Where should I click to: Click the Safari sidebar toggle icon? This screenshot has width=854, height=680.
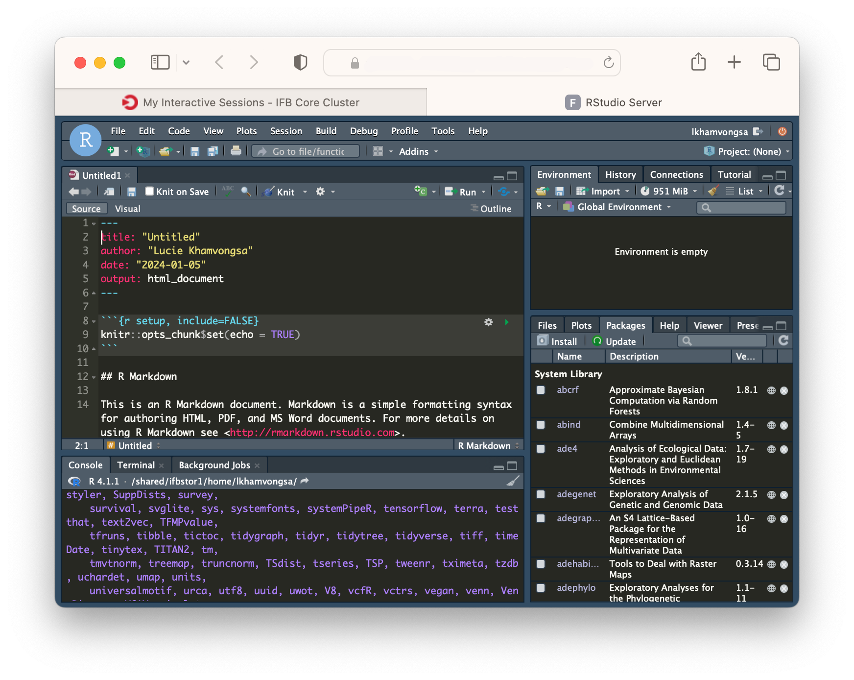[x=160, y=62]
